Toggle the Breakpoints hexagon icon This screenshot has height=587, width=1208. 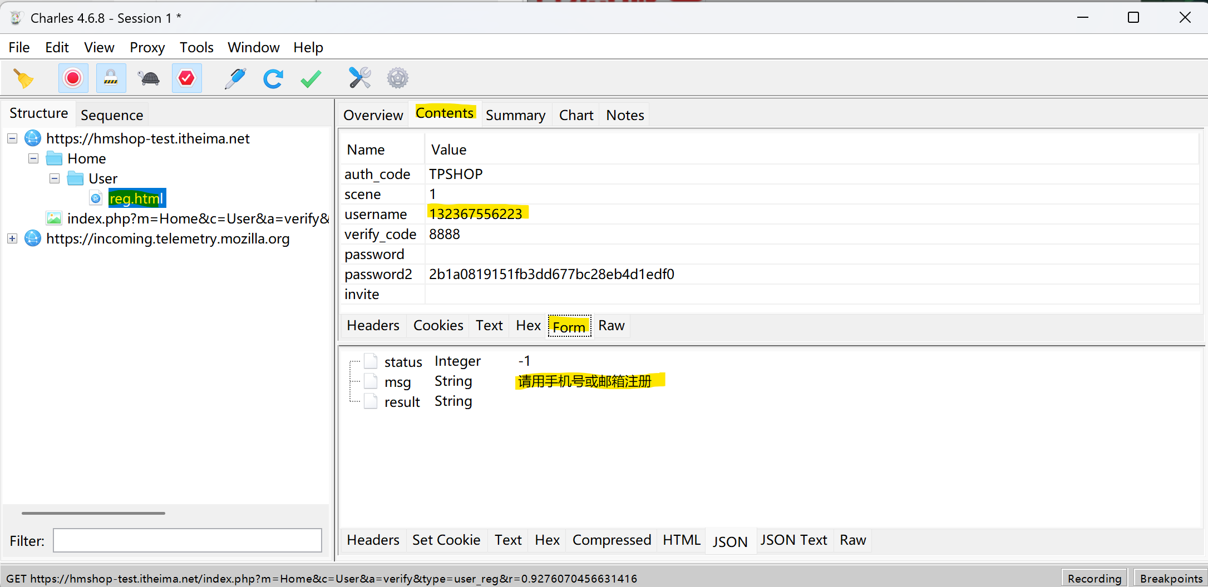point(186,78)
